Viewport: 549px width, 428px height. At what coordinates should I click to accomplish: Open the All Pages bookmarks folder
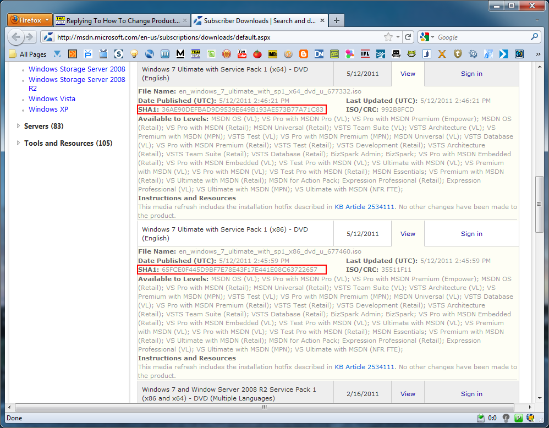click(x=28, y=54)
